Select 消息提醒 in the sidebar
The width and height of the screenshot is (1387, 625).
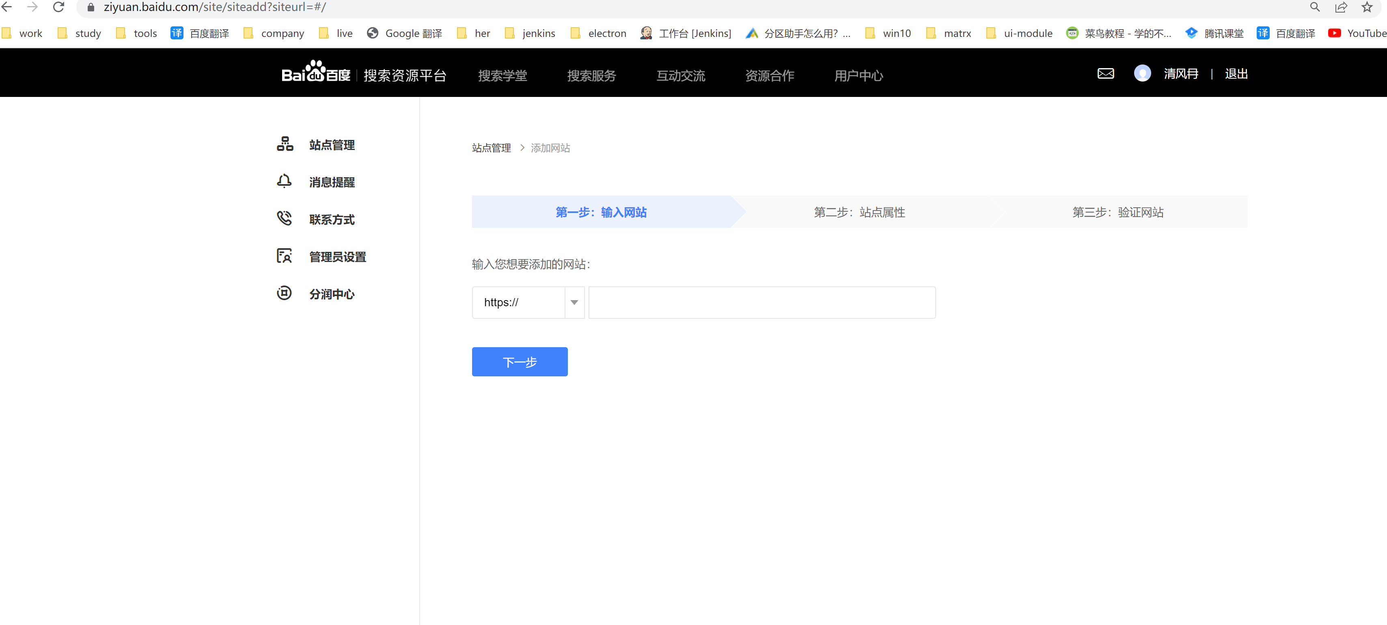(316, 182)
